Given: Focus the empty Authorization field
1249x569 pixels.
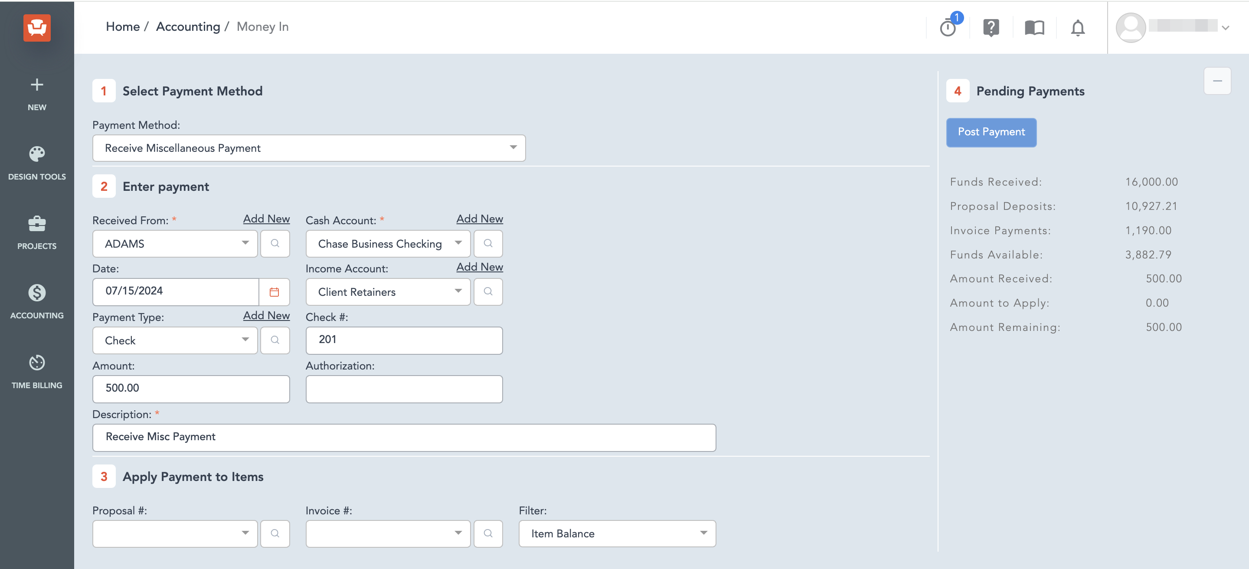Looking at the screenshot, I should coord(404,388).
